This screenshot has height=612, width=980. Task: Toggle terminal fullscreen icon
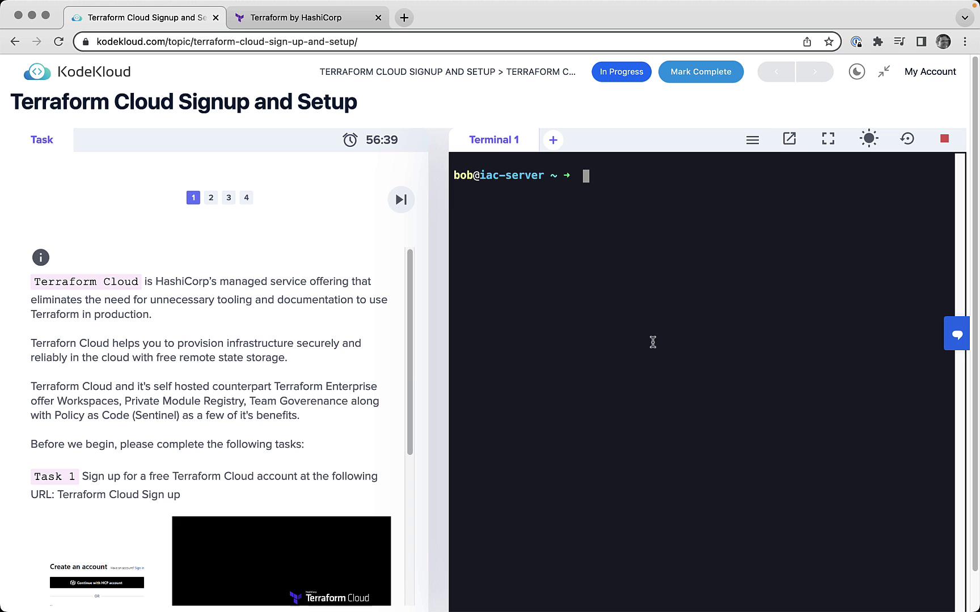tap(828, 139)
